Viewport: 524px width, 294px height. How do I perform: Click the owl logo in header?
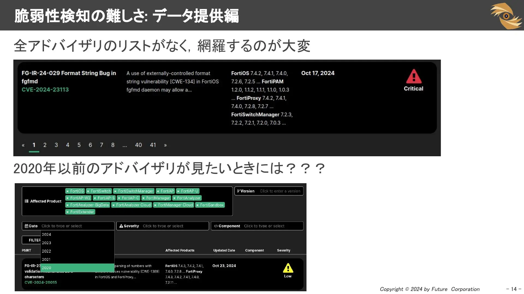(506, 16)
